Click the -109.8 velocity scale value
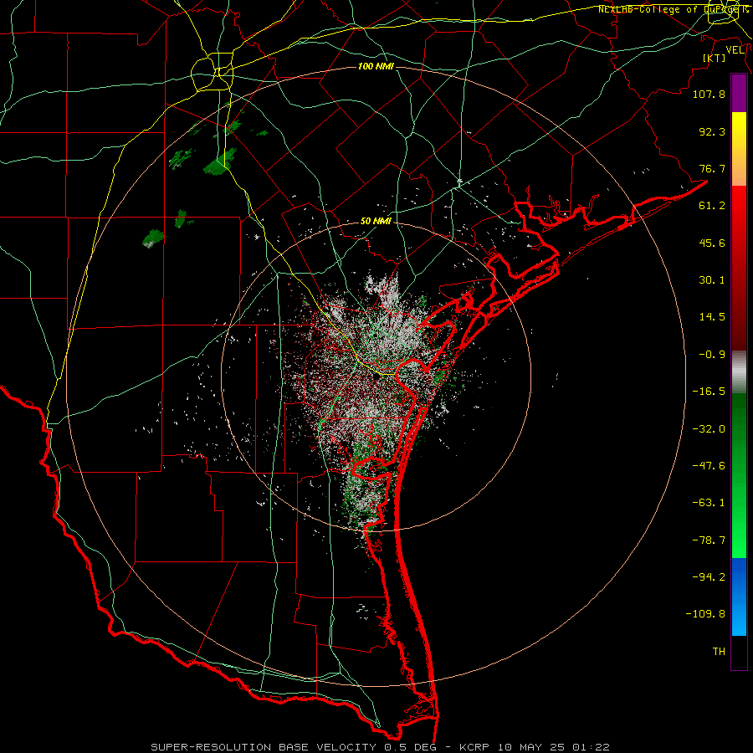The height and width of the screenshot is (753, 753). pyautogui.click(x=705, y=614)
